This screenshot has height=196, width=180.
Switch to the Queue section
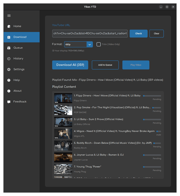click(x=18, y=48)
